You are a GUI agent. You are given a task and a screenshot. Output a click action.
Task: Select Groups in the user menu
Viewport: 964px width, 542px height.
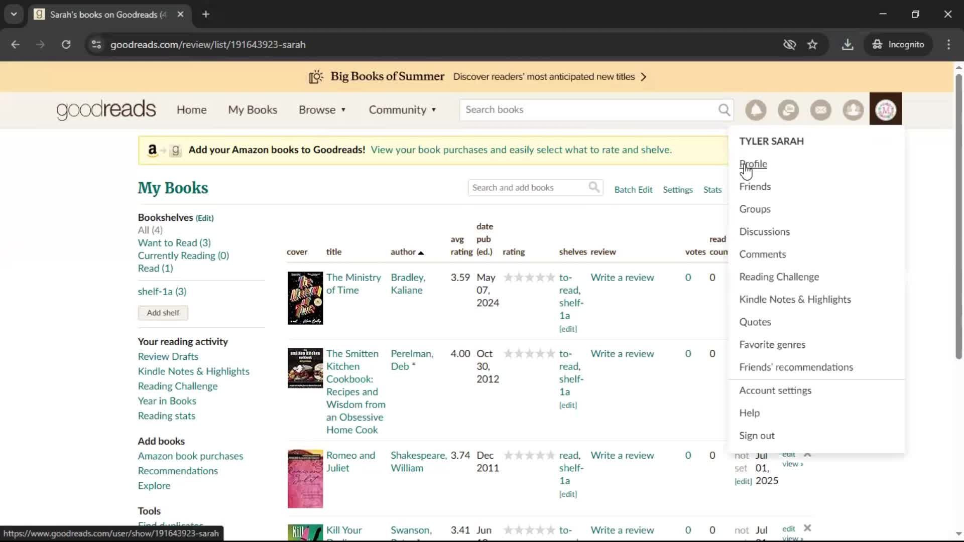click(x=755, y=209)
